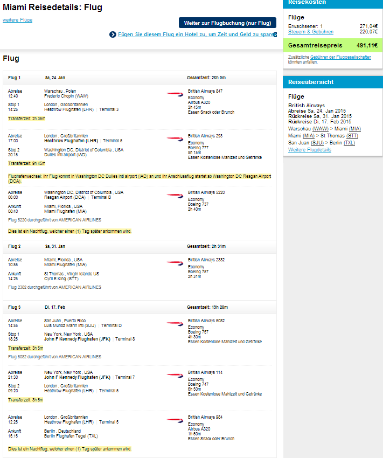
Task: Select 'Erwachsener: 1' price row
Action: 333,26
